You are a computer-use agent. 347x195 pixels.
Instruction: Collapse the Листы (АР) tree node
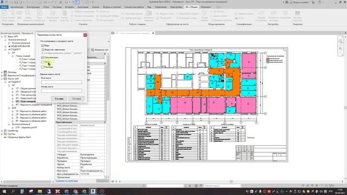2,79
